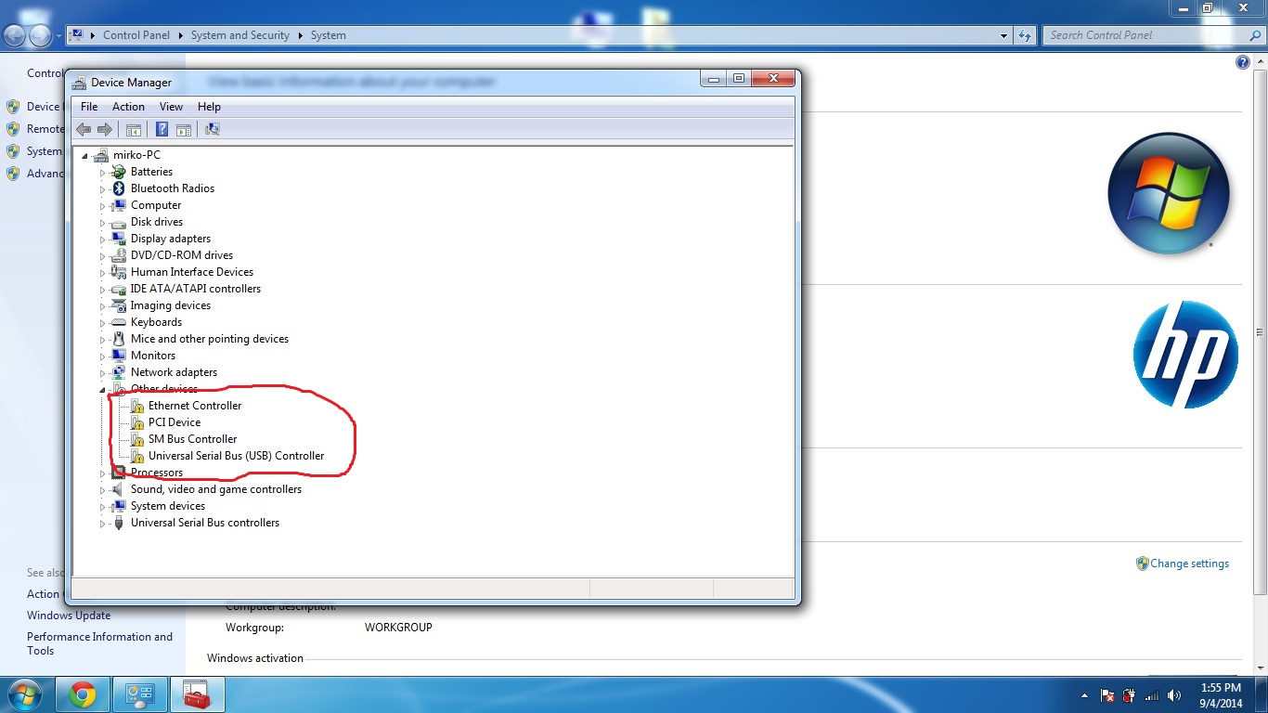
Task: Click the USB Controller warning icon
Action: pyautogui.click(x=136, y=456)
